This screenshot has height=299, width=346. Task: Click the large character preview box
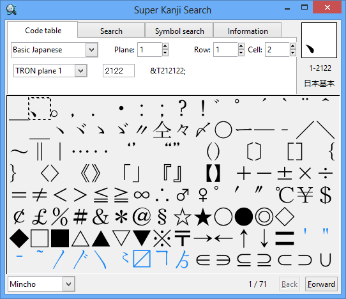[319, 40]
